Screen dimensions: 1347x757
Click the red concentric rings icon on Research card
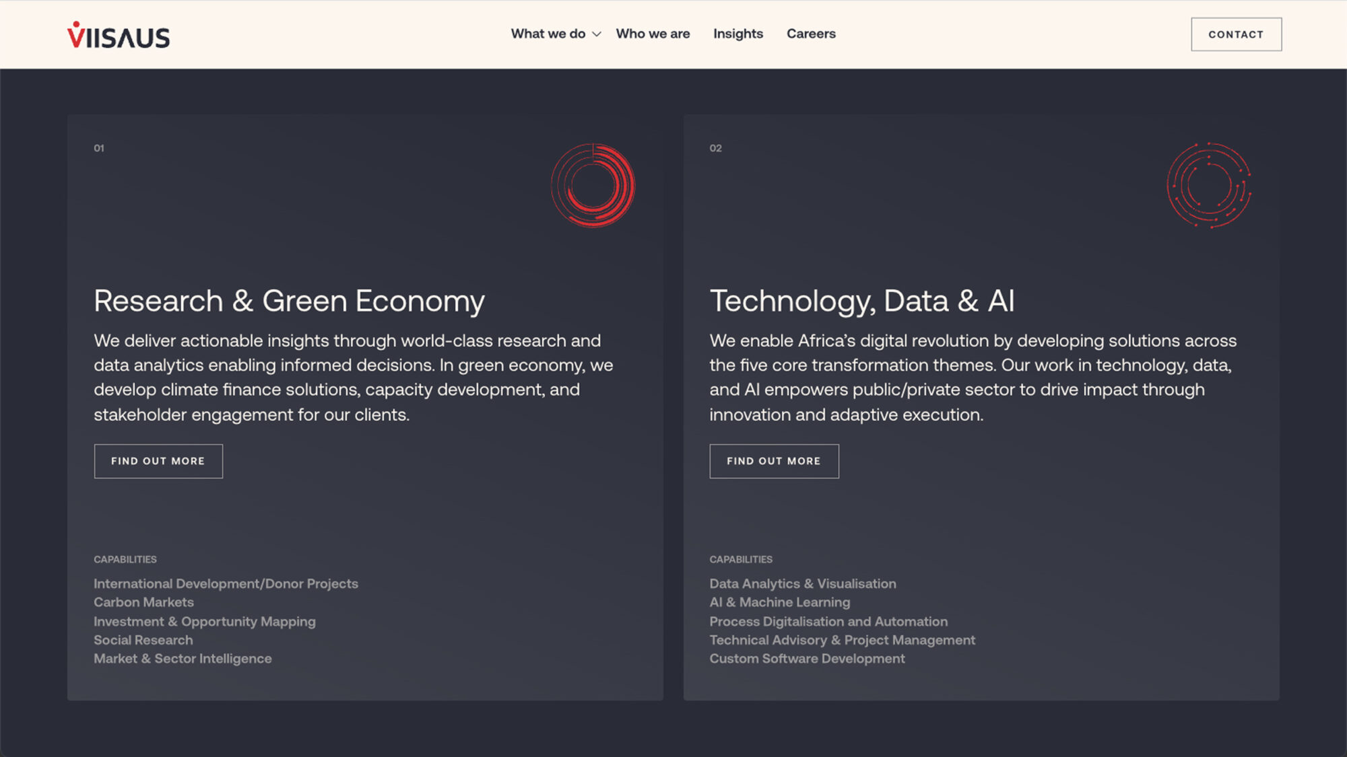[x=593, y=185]
